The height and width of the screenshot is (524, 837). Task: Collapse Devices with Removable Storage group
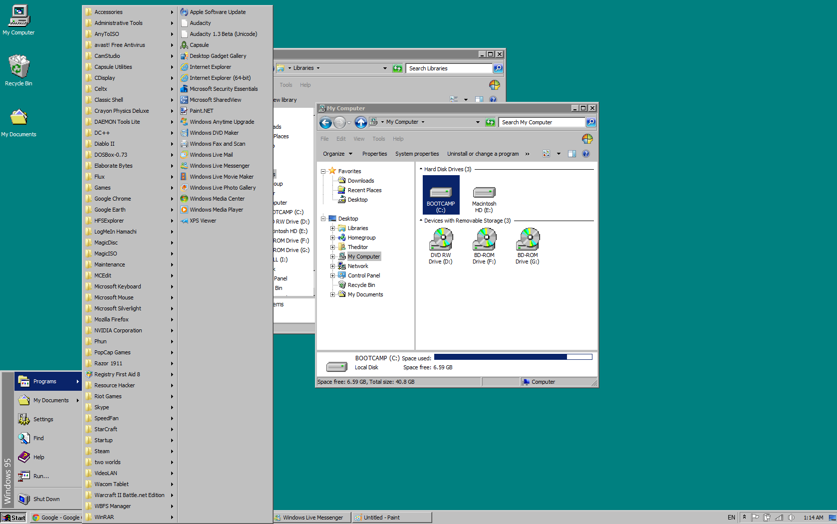[421, 221]
